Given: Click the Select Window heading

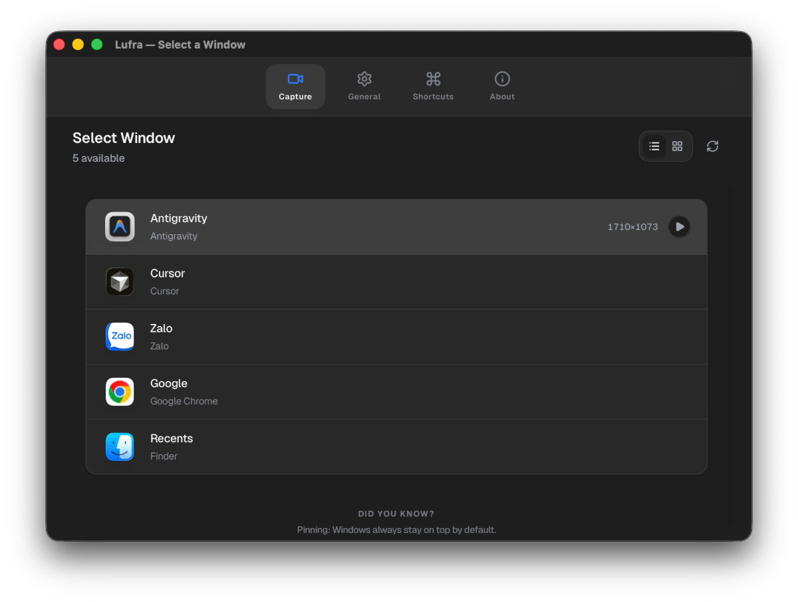Looking at the screenshot, I should pos(124,138).
